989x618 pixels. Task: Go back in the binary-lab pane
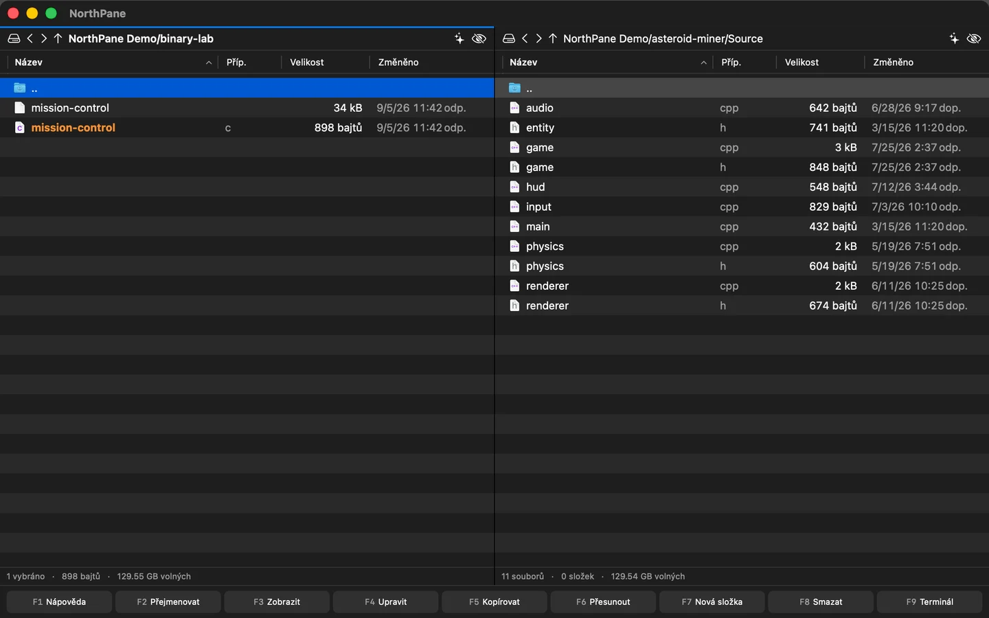(30, 38)
